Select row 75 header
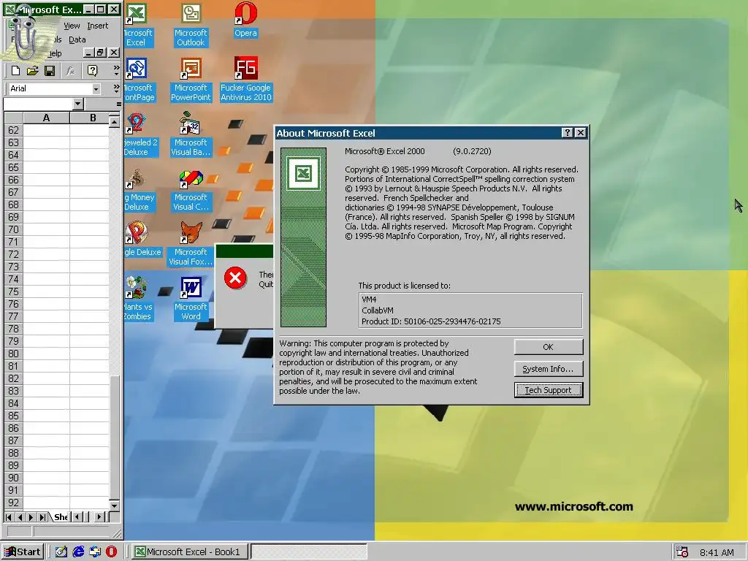Image resolution: width=748 pixels, height=561 pixels. (x=13, y=291)
